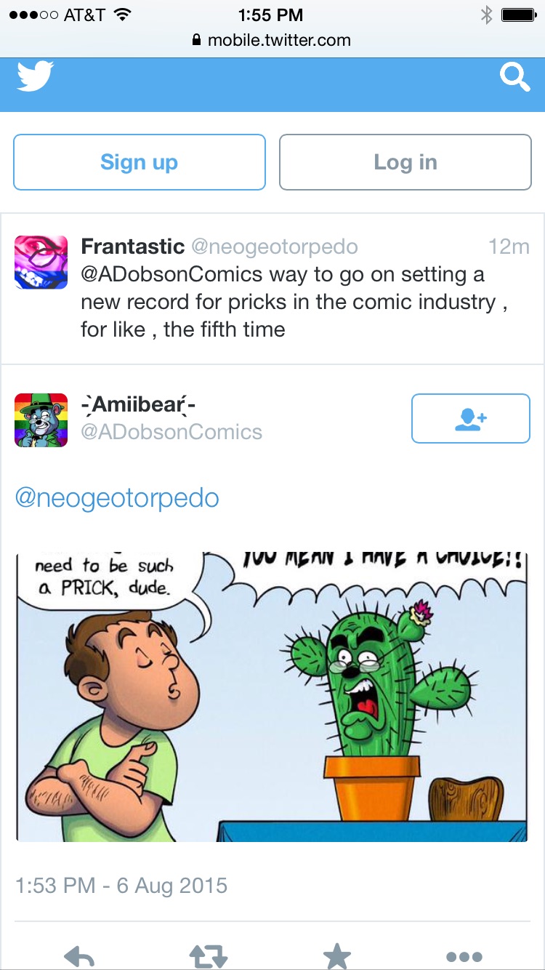
Task: View the cactus comic image
Action: pos(272,697)
